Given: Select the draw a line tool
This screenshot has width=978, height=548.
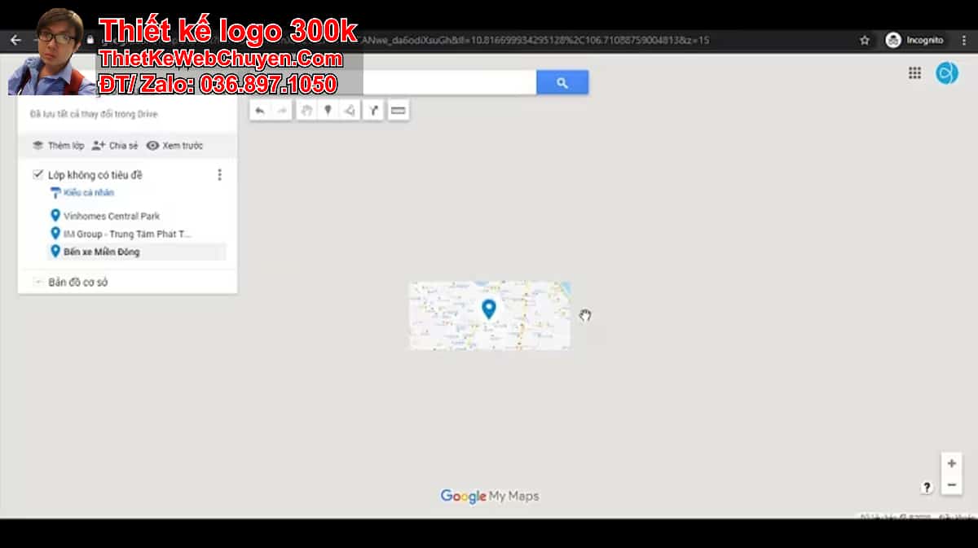Looking at the screenshot, I should pyautogui.click(x=350, y=111).
